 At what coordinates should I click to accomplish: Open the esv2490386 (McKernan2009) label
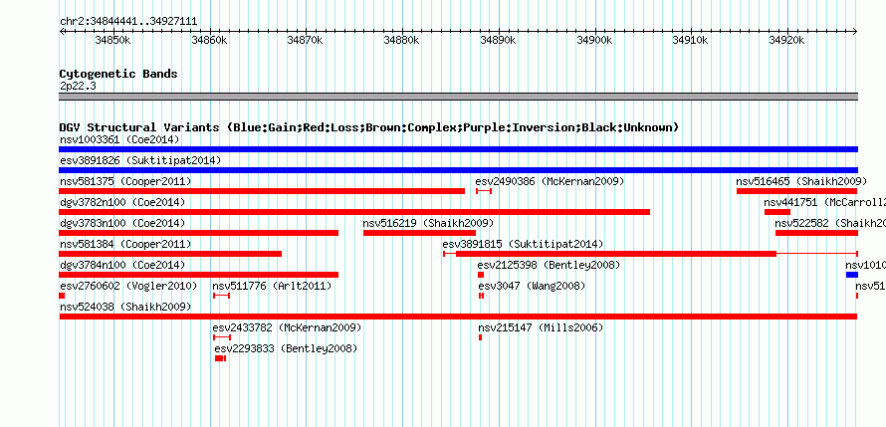click(x=550, y=182)
